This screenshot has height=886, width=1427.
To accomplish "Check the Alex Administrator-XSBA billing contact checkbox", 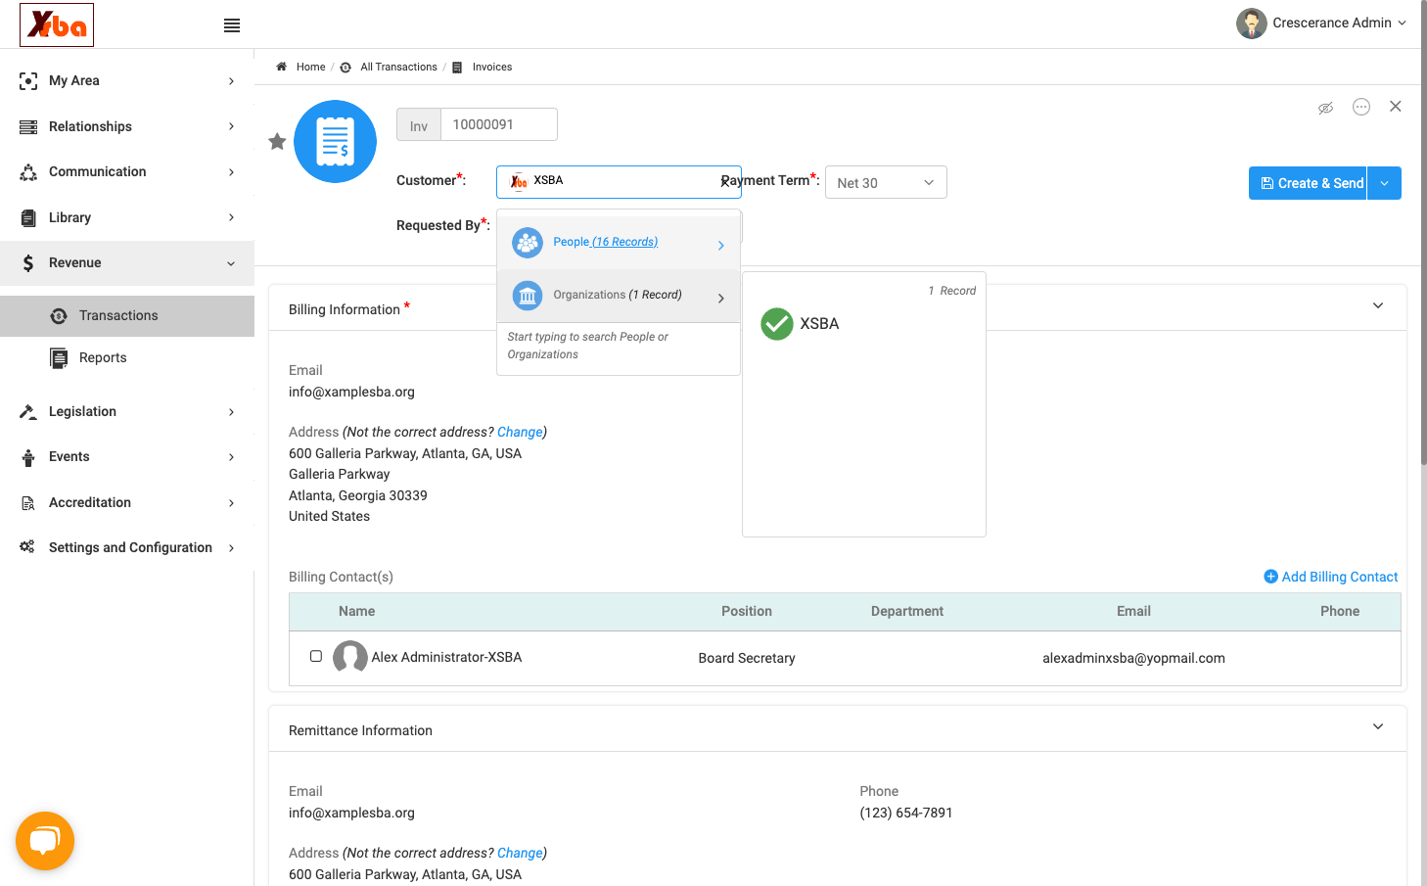I will point(316,656).
